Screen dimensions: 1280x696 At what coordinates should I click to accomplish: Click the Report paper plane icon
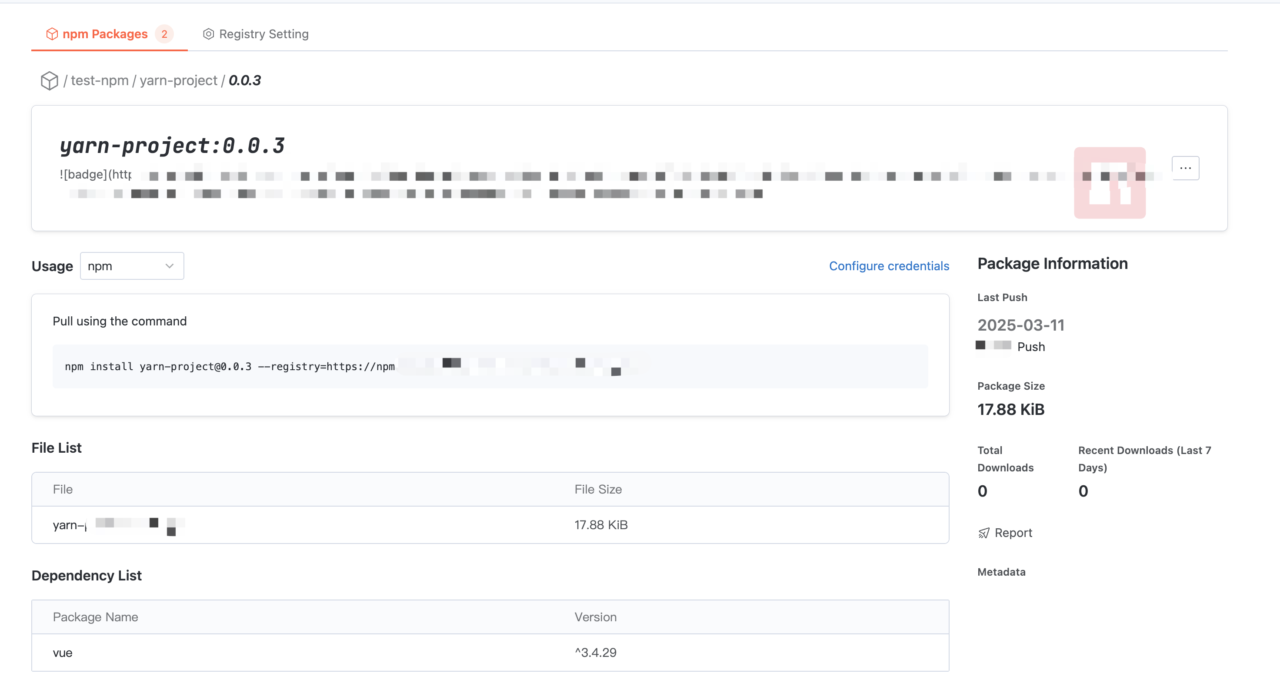coord(983,533)
